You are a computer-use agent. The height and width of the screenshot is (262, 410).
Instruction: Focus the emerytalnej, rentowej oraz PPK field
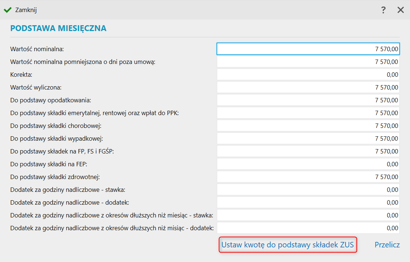(308, 113)
